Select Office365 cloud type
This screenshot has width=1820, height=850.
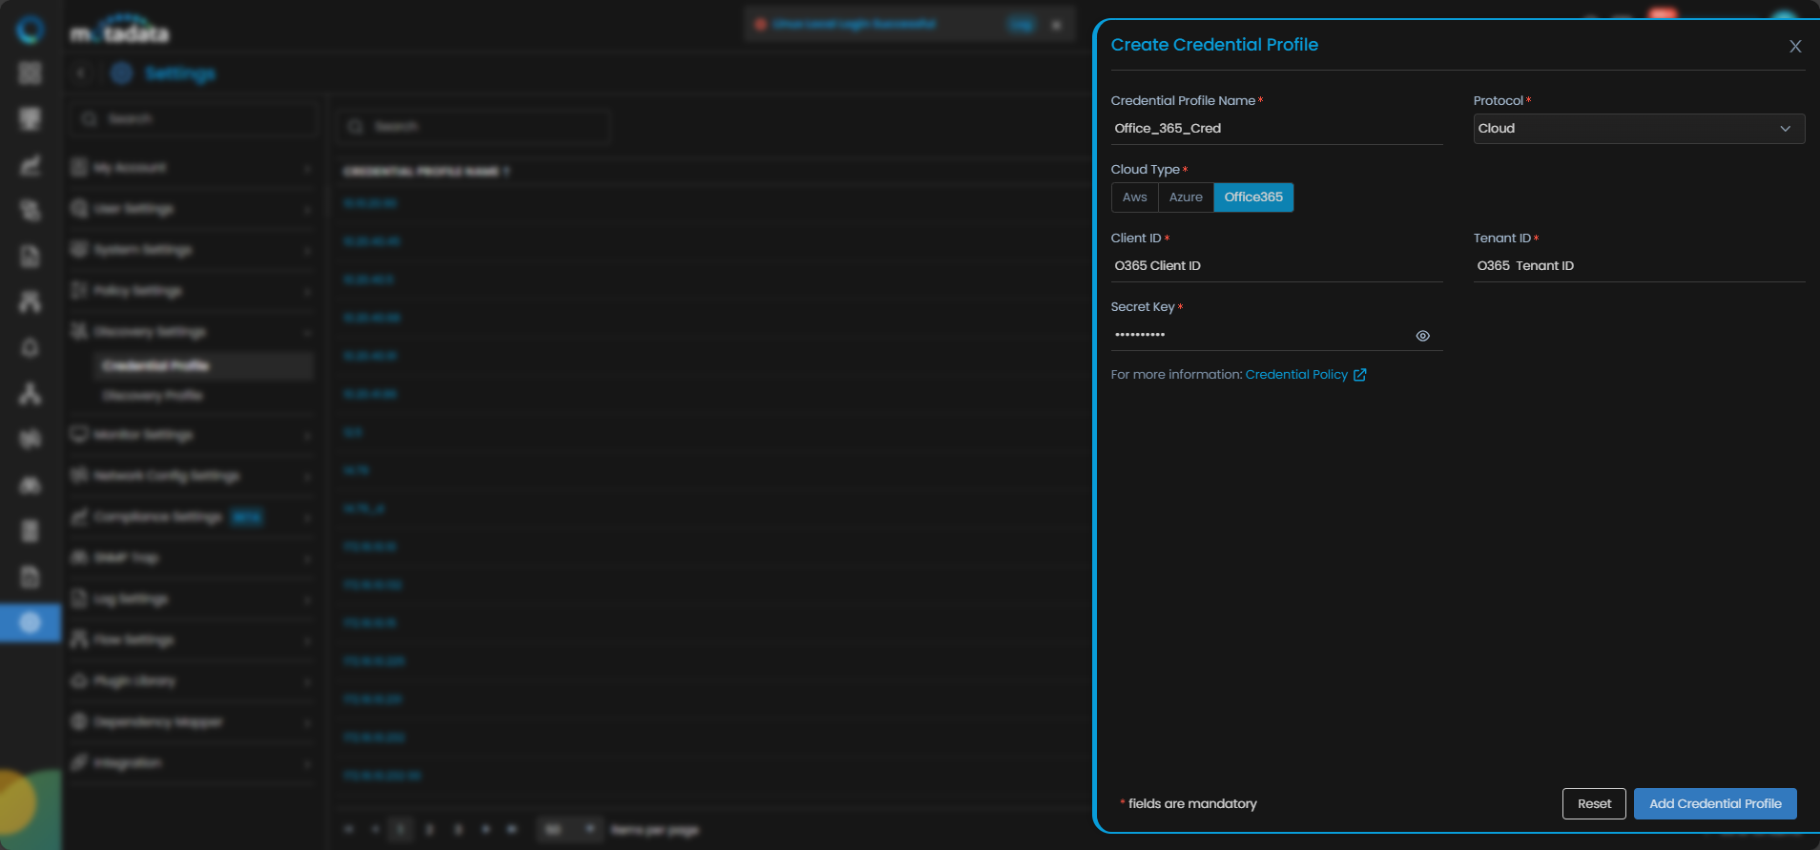(1253, 197)
